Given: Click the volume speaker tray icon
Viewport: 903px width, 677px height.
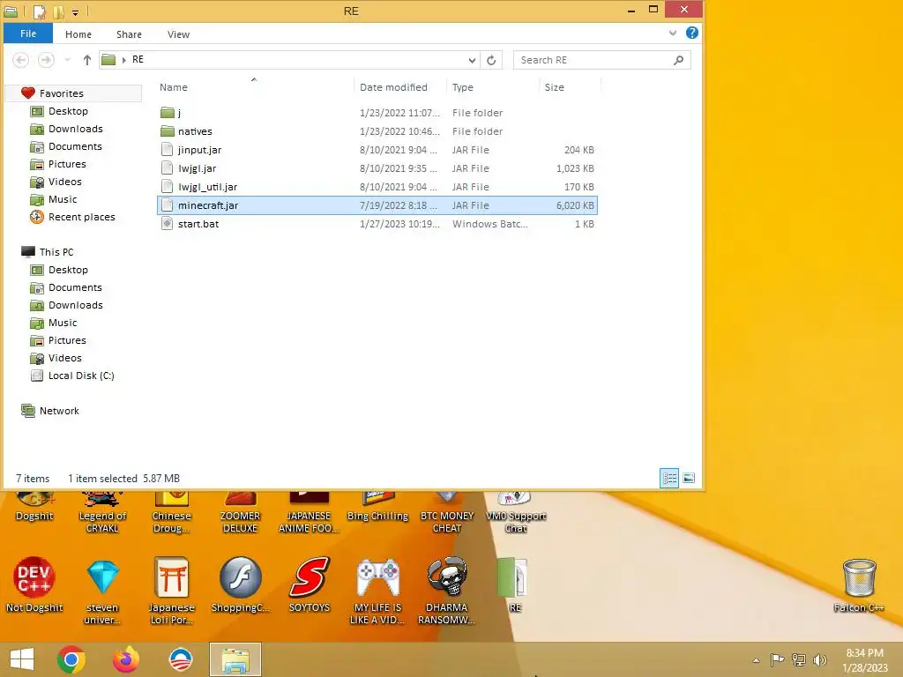Looking at the screenshot, I should tap(820, 659).
